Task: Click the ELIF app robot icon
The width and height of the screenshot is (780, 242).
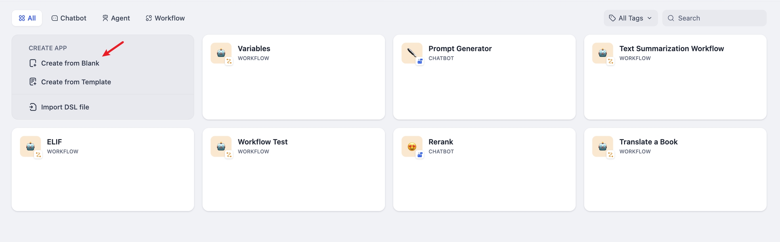Action: tap(30, 146)
